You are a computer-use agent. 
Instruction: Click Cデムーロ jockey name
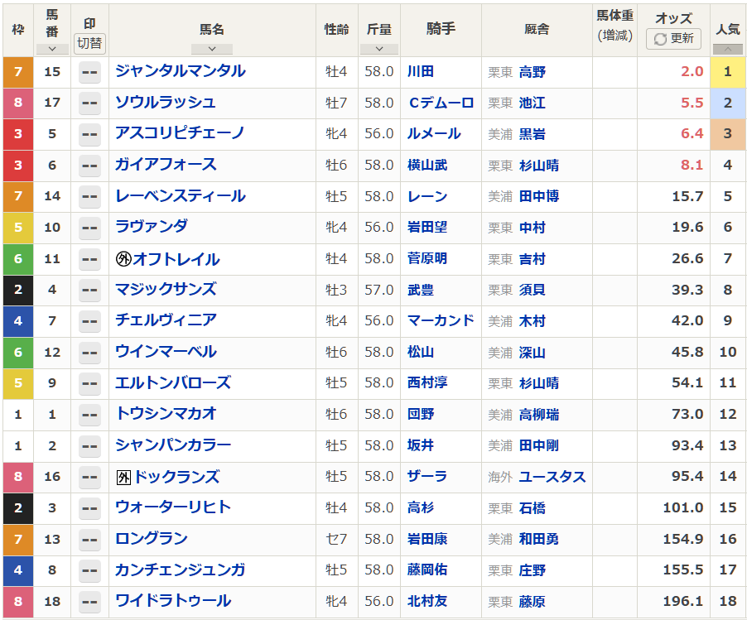click(441, 103)
